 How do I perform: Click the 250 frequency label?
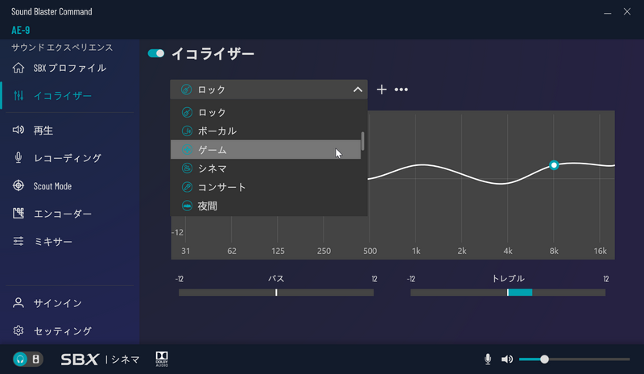tap(324, 251)
